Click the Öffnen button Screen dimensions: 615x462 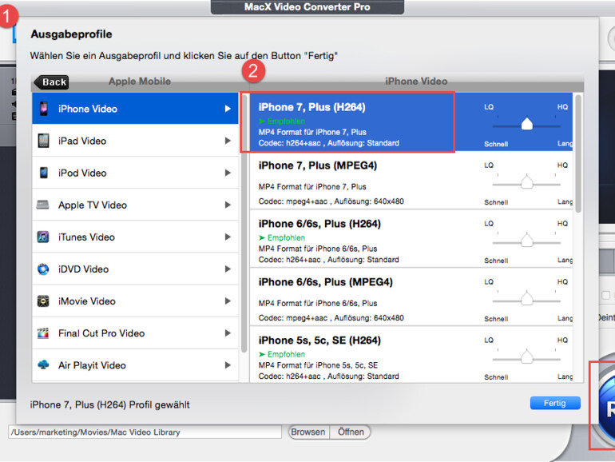pyautogui.click(x=351, y=432)
